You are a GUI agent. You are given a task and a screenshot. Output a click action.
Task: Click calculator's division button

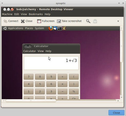pos(63,77)
